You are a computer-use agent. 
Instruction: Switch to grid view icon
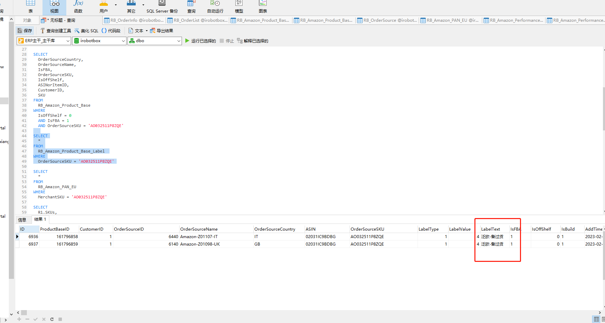[x=596, y=319]
